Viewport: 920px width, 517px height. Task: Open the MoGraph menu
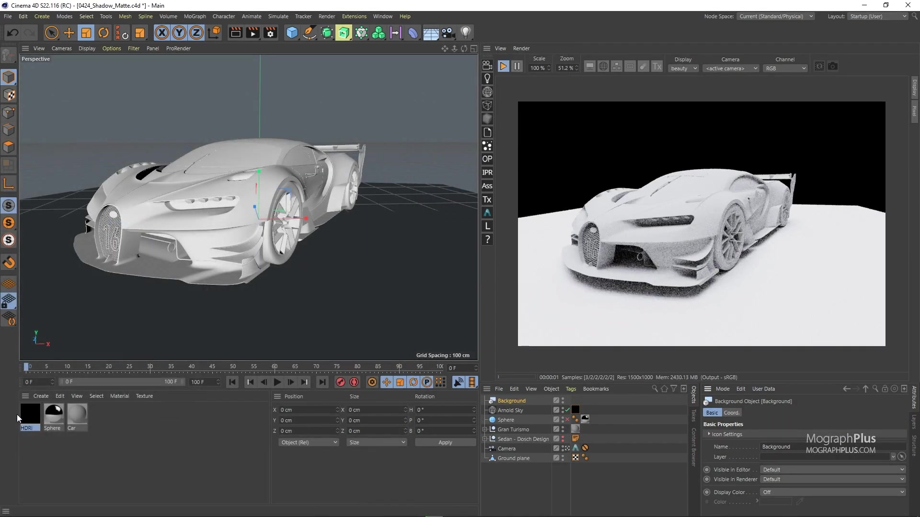195,16
